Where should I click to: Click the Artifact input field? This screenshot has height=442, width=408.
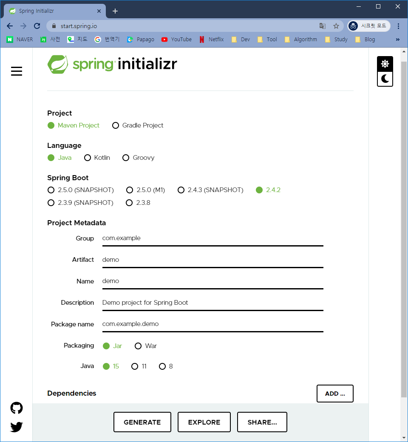[212, 260]
